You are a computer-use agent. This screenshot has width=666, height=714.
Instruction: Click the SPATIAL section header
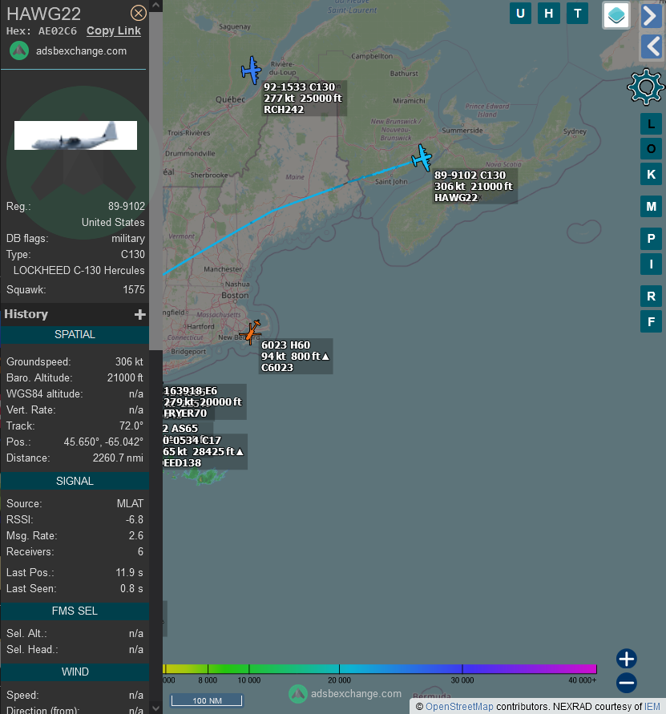pos(75,335)
